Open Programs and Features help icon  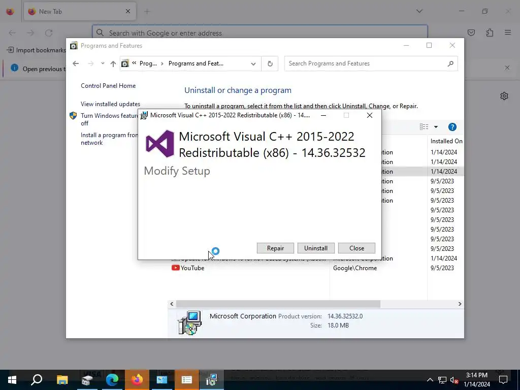point(452,126)
